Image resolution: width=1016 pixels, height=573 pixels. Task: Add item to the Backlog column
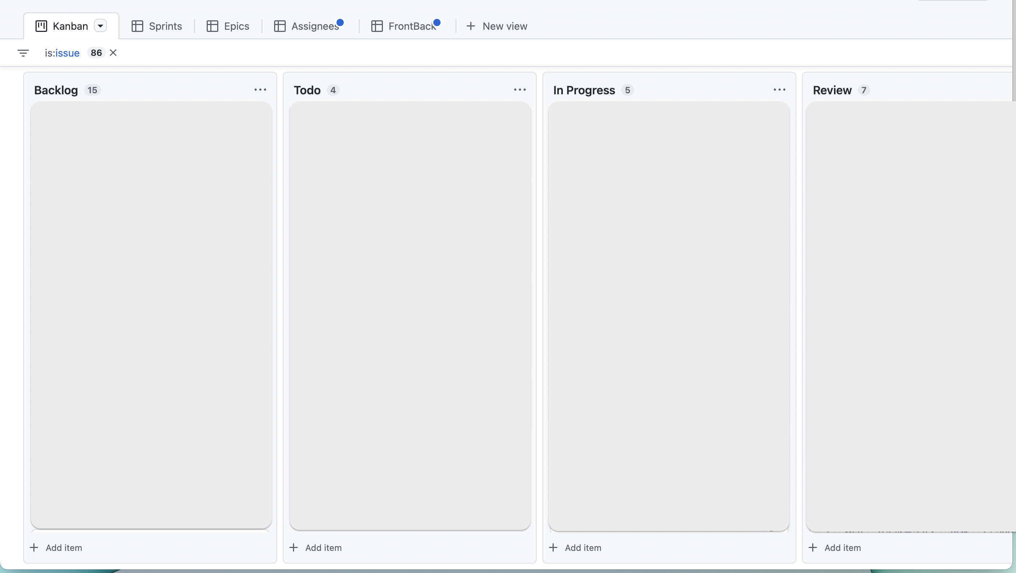click(57, 547)
